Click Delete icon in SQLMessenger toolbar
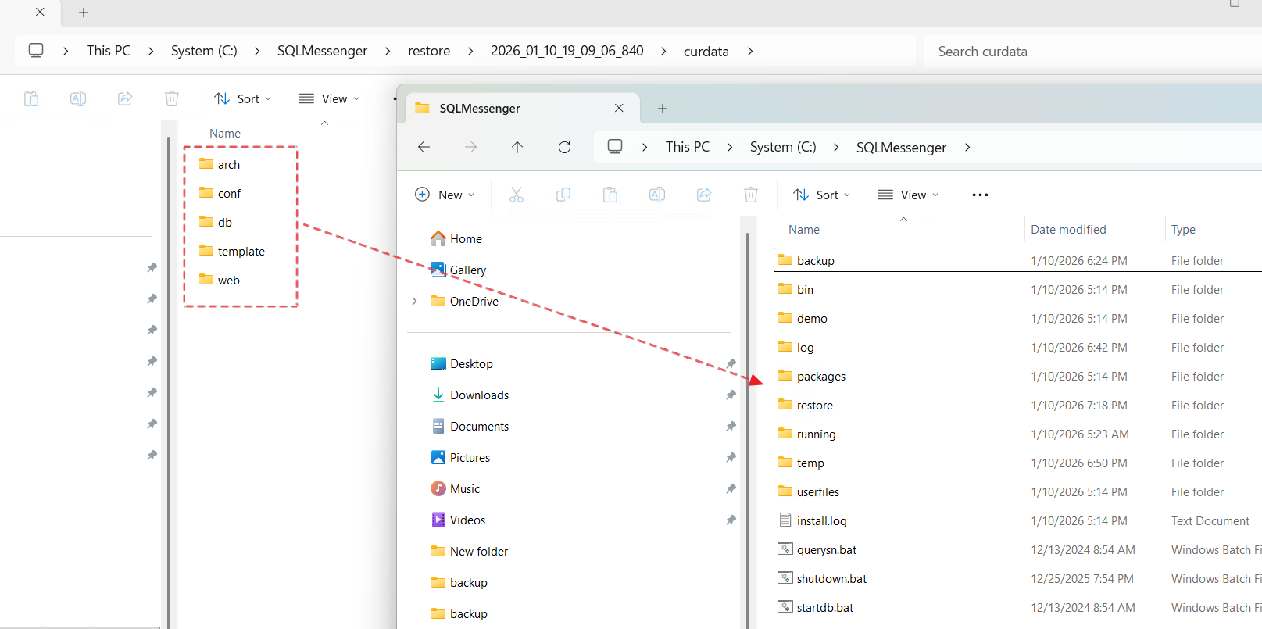The height and width of the screenshot is (629, 1262). point(751,195)
